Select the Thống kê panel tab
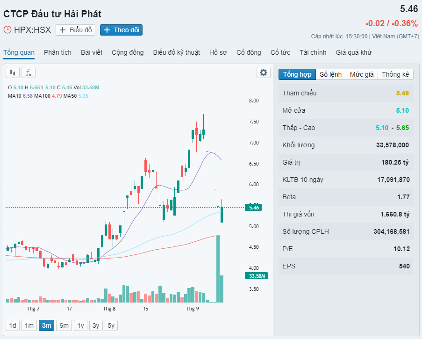This screenshot has width=422, height=339. [395, 74]
